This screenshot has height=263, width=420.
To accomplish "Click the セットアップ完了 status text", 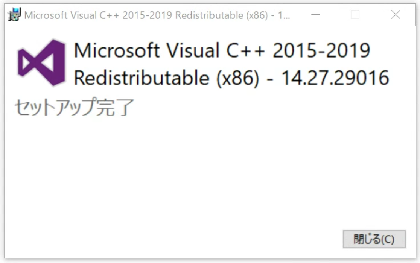I will point(74,107).
